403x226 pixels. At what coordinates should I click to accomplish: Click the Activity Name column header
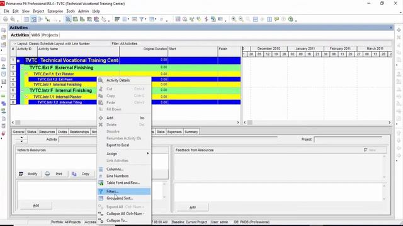pyautogui.click(x=78, y=51)
